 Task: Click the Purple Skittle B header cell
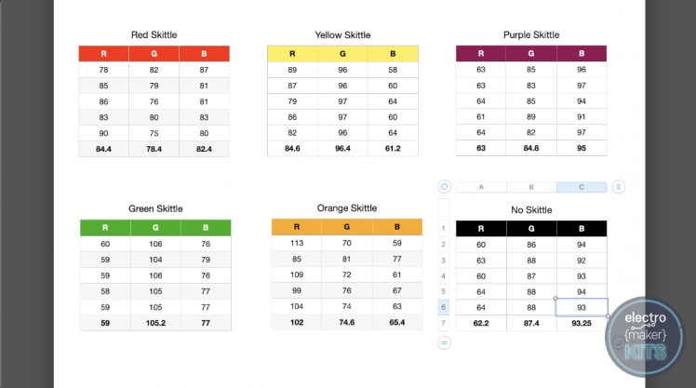point(582,54)
